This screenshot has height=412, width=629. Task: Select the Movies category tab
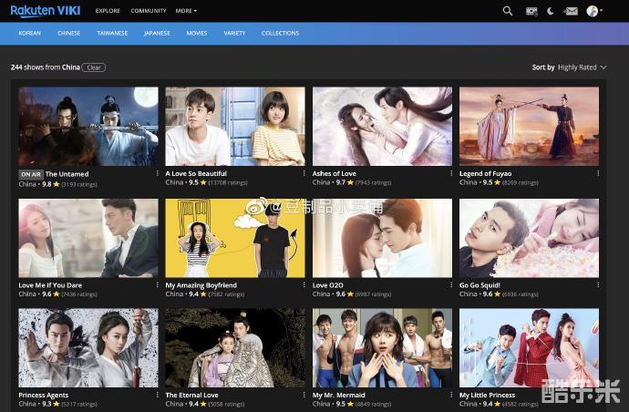pyautogui.click(x=197, y=34)
